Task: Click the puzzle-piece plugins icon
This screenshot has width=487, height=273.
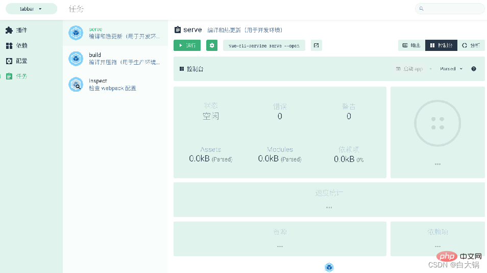Action: pyautogui.click(x=9, y=30)
